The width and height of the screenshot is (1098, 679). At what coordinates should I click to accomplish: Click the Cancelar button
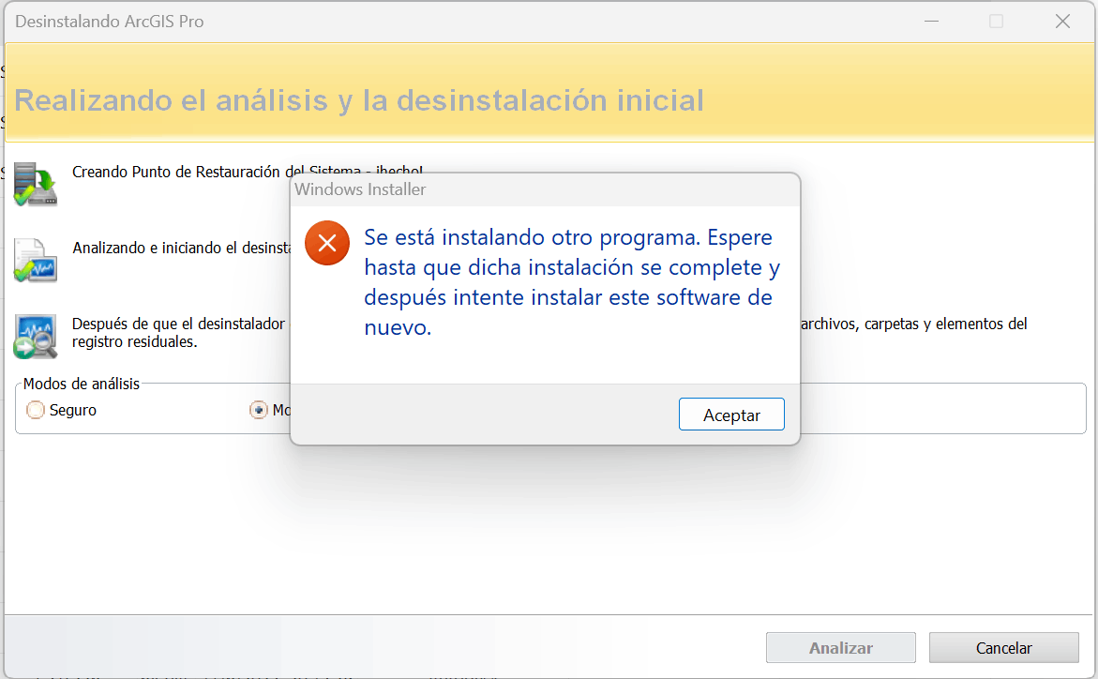[1003, 648]
